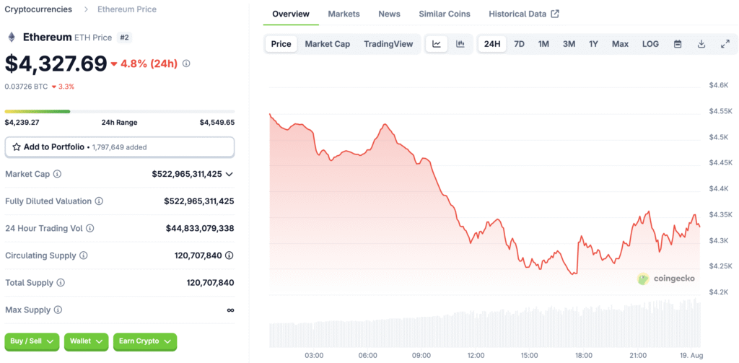Click the Earn Crypto dropdown button
Screen dimensions: 739x363
(x=144, y=341)
